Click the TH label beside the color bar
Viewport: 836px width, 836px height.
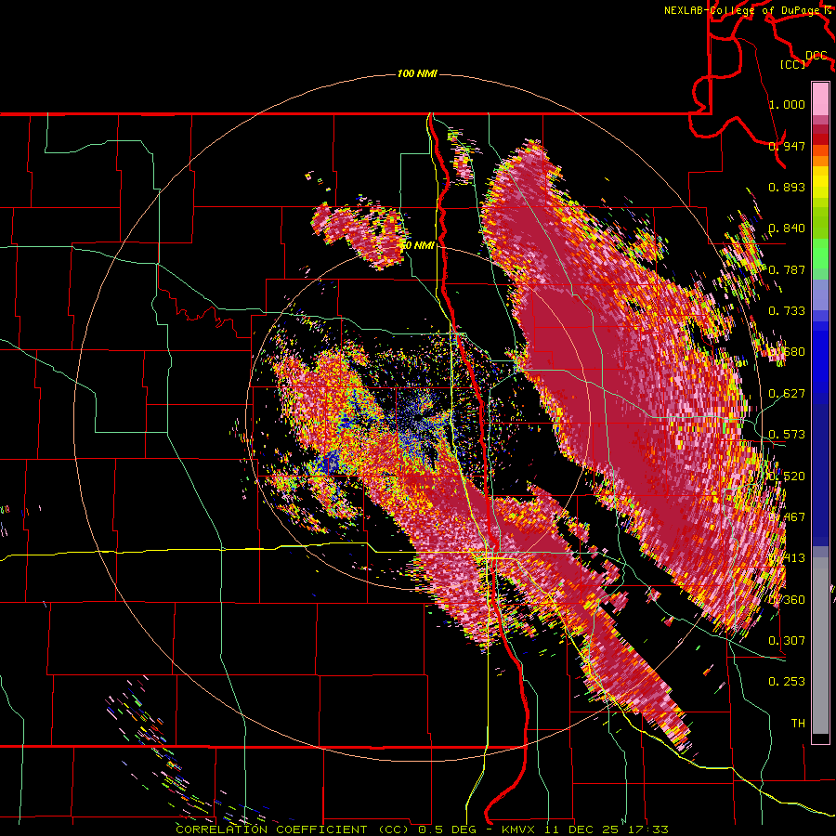pyautogui.click(x=798, y=723)
